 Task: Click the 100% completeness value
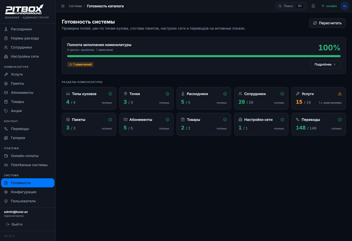(329, 48)
